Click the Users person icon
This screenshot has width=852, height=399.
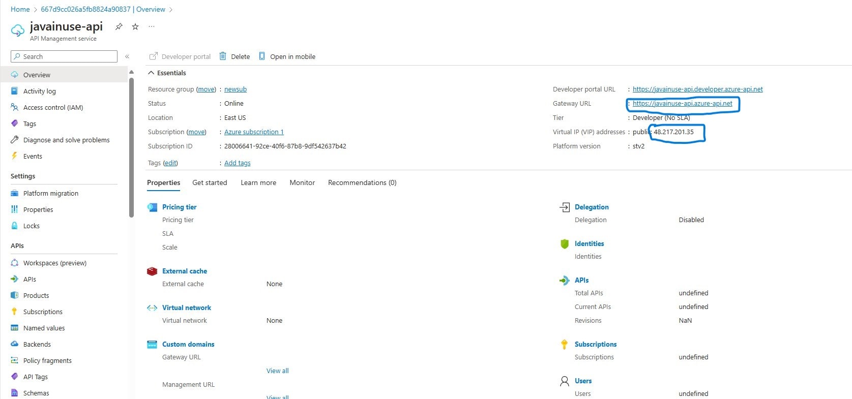point(565,381)
